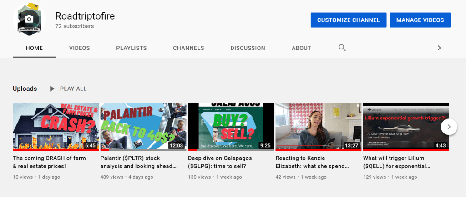Go to the Discussion tab
Viewport: 466px width, 197px height.
tap(248, 48)
